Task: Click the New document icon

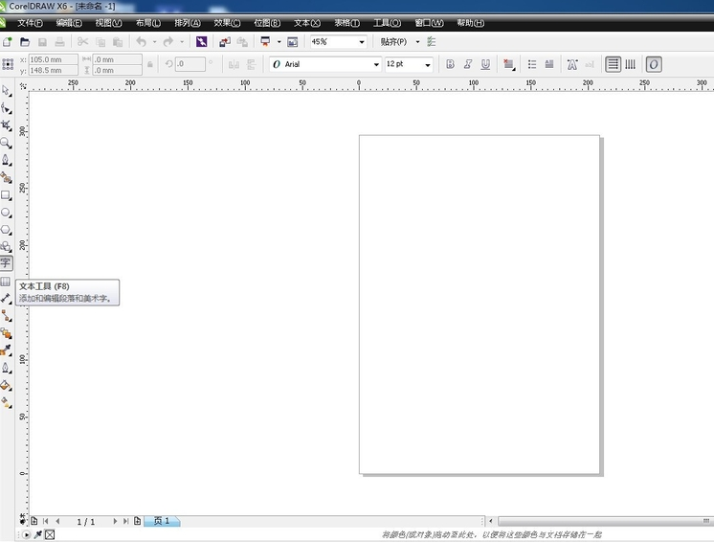Action: point(8,42)
